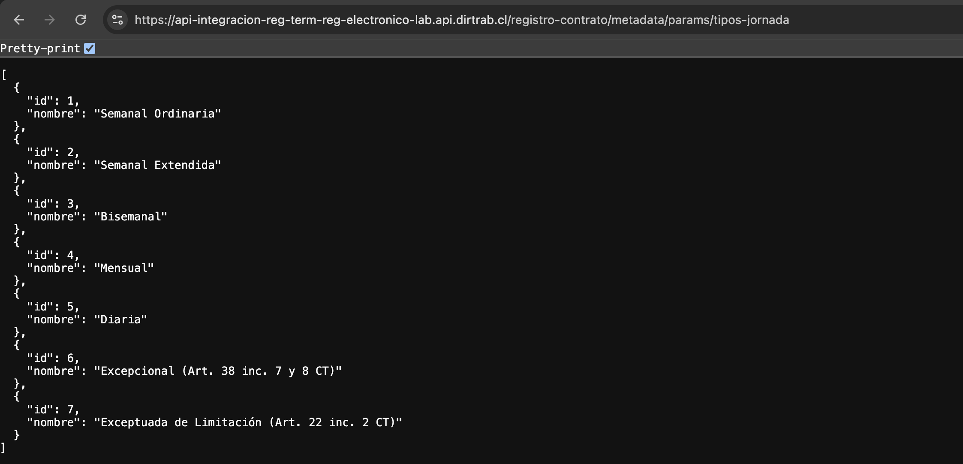
Task: Click the "id": 1 line
Action: (x=53, y=101)
